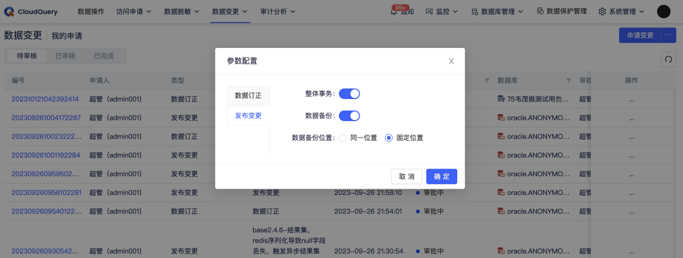Click the 系统管理 gear icon
683x258 pixels.
coord(603,12)
